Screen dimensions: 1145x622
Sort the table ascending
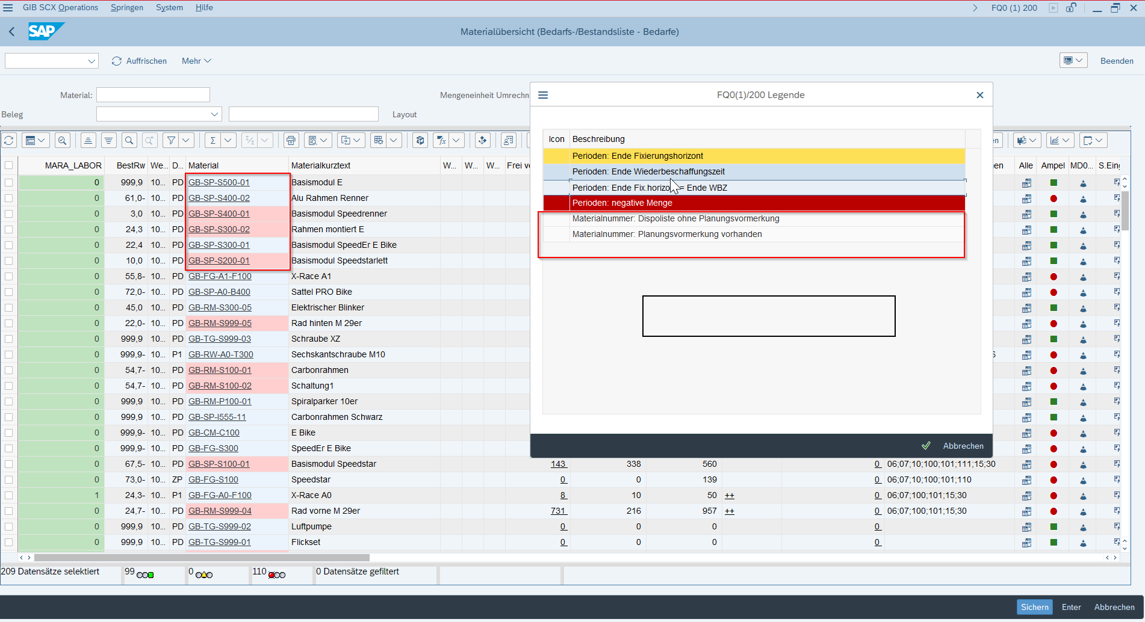(x=88, y=140)
